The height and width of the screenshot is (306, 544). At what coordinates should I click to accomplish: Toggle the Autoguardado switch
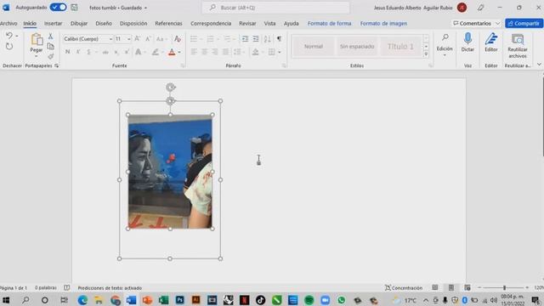point(58,8)
